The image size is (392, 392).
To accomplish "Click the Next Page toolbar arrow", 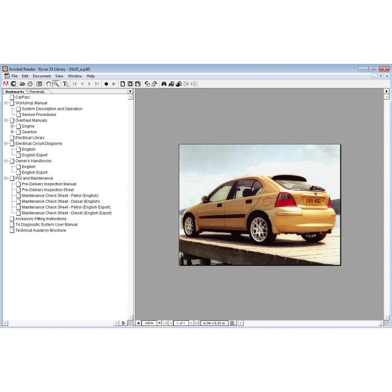I will click(89, 84).
